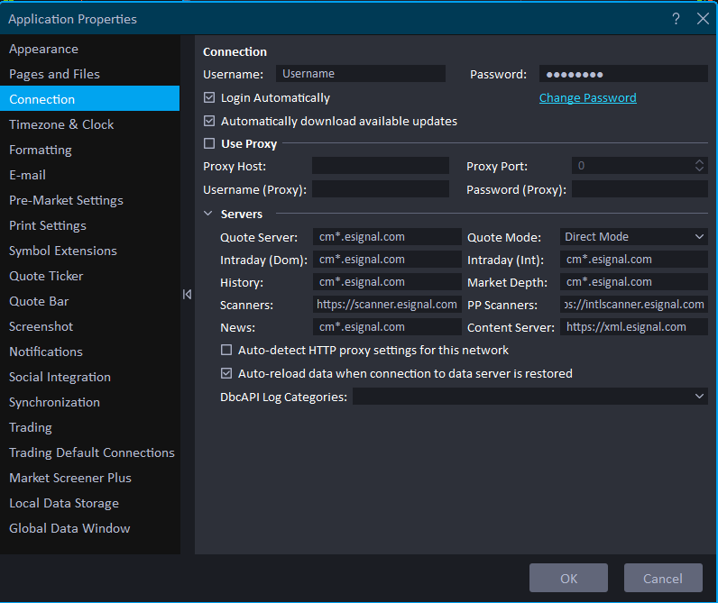Go to Timezone & Clock settings
The height and width of the screenshot is (603, 718).
(90, 124)
